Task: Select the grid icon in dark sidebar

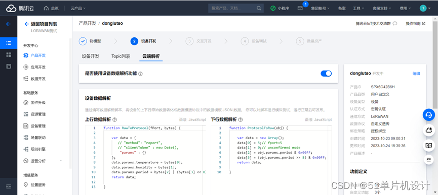Action: pos(9,55)
